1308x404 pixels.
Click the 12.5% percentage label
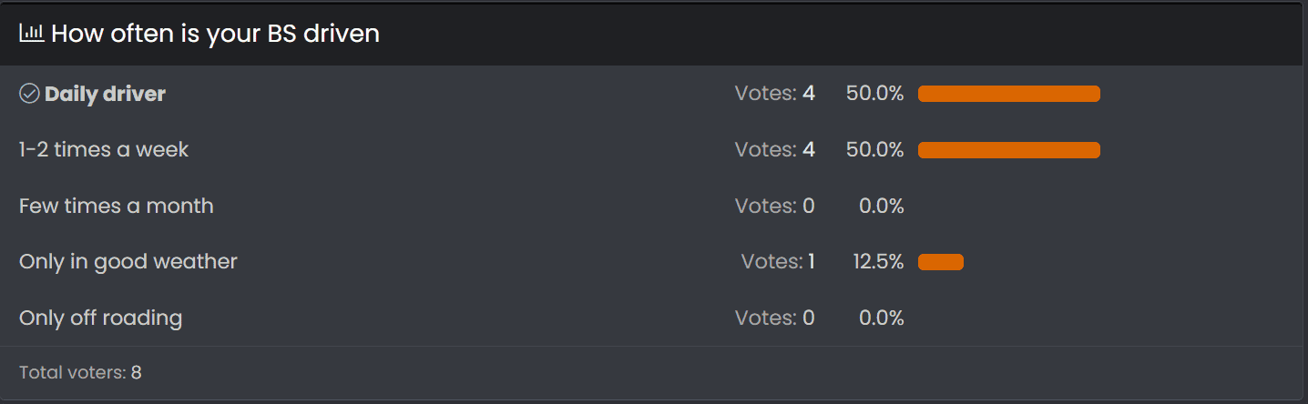pos(878,262)
